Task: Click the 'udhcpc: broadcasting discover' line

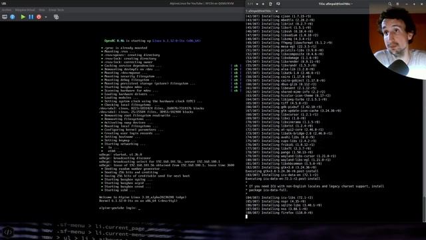Action: 124,158
